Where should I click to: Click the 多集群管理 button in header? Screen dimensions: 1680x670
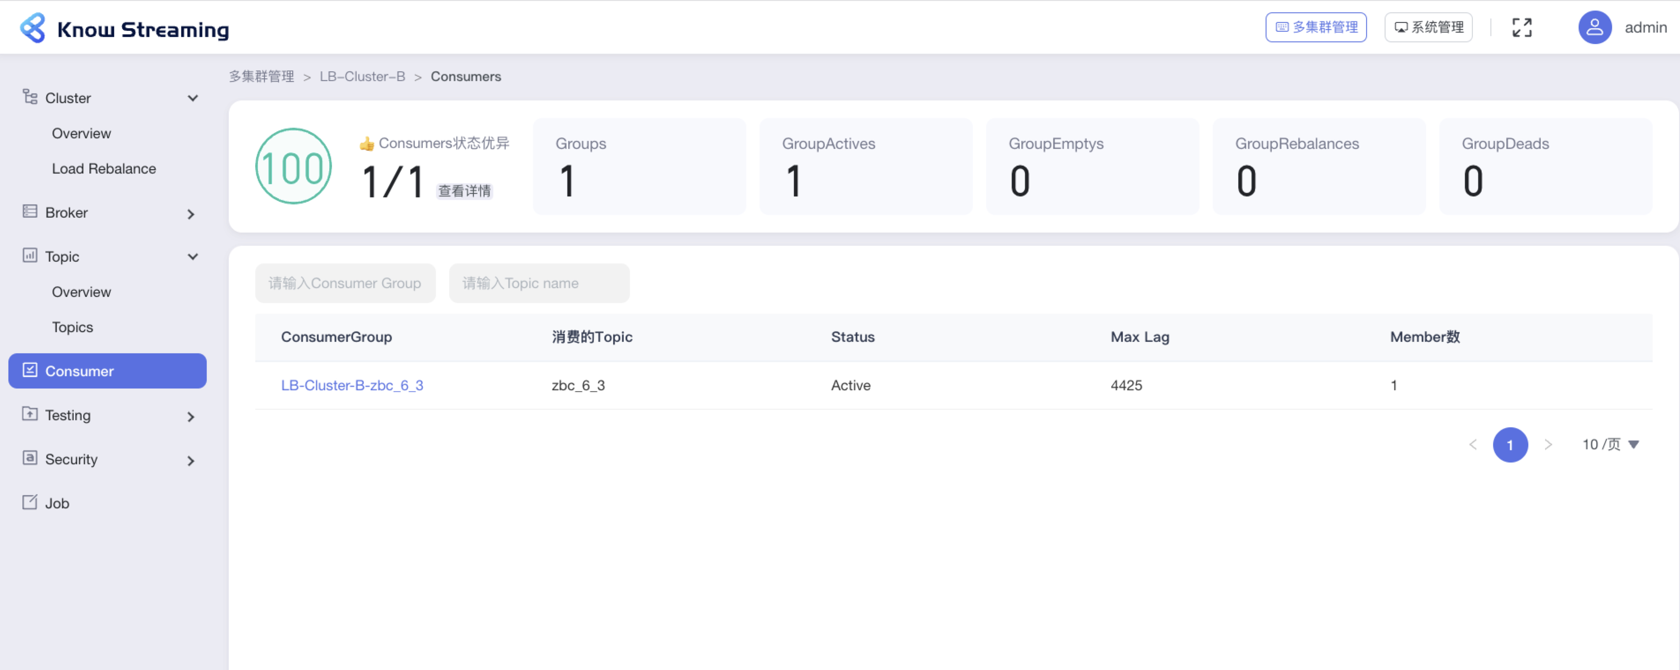click(1315, 27)
